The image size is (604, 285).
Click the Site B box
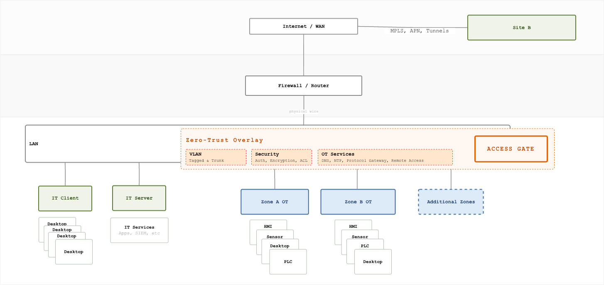[521, 28]
